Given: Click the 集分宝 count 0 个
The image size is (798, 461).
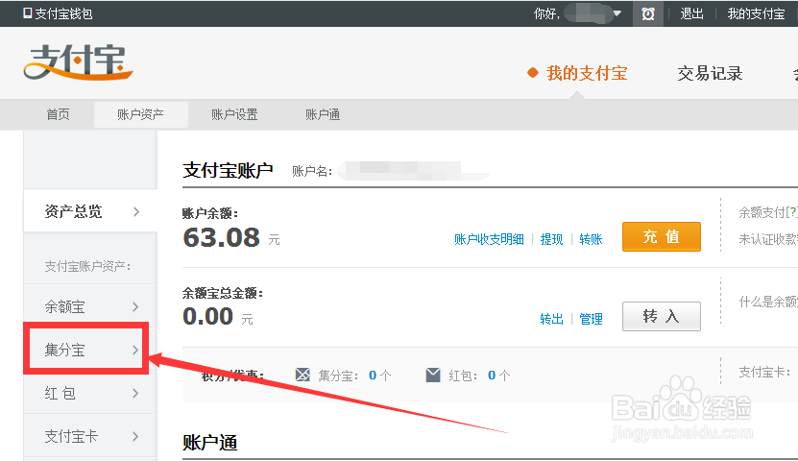Looking at the screenshot, I should (379, 376).
